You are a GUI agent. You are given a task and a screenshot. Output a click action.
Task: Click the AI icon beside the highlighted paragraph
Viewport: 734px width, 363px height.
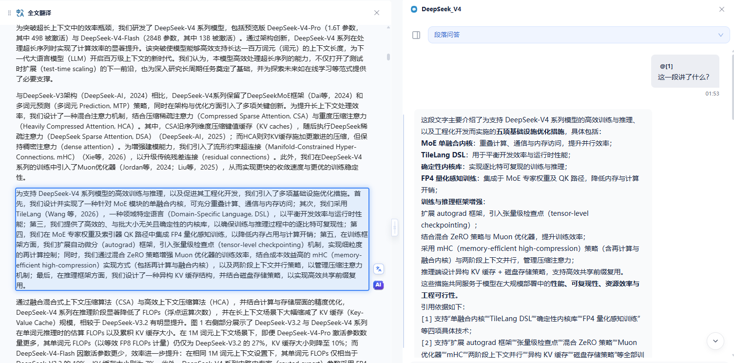point(379,285)
